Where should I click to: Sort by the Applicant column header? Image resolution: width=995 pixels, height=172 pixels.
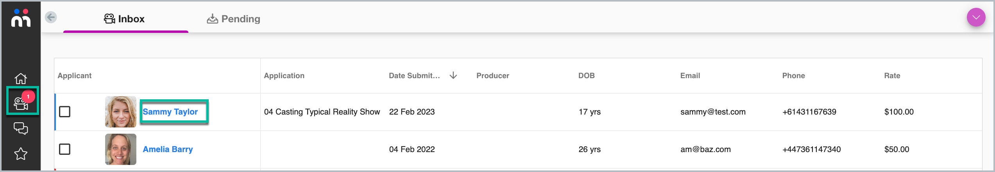click(75, 75)
